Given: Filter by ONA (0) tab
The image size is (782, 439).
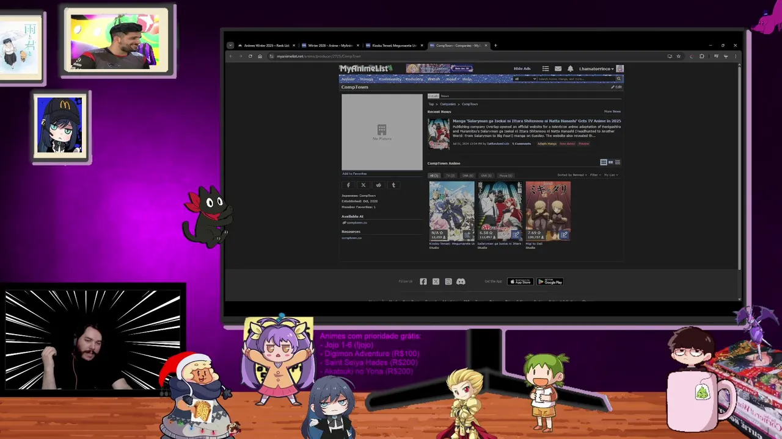Looking at the screenshot, I should [x=467, y=176].
